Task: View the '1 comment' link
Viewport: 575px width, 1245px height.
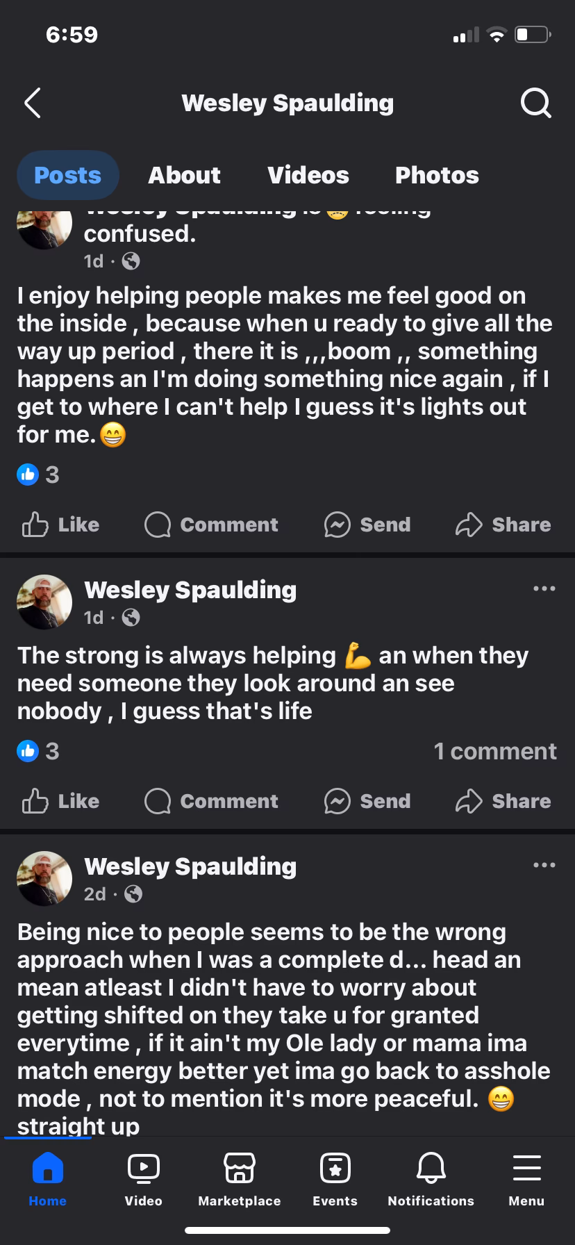Action: [494, 751]
